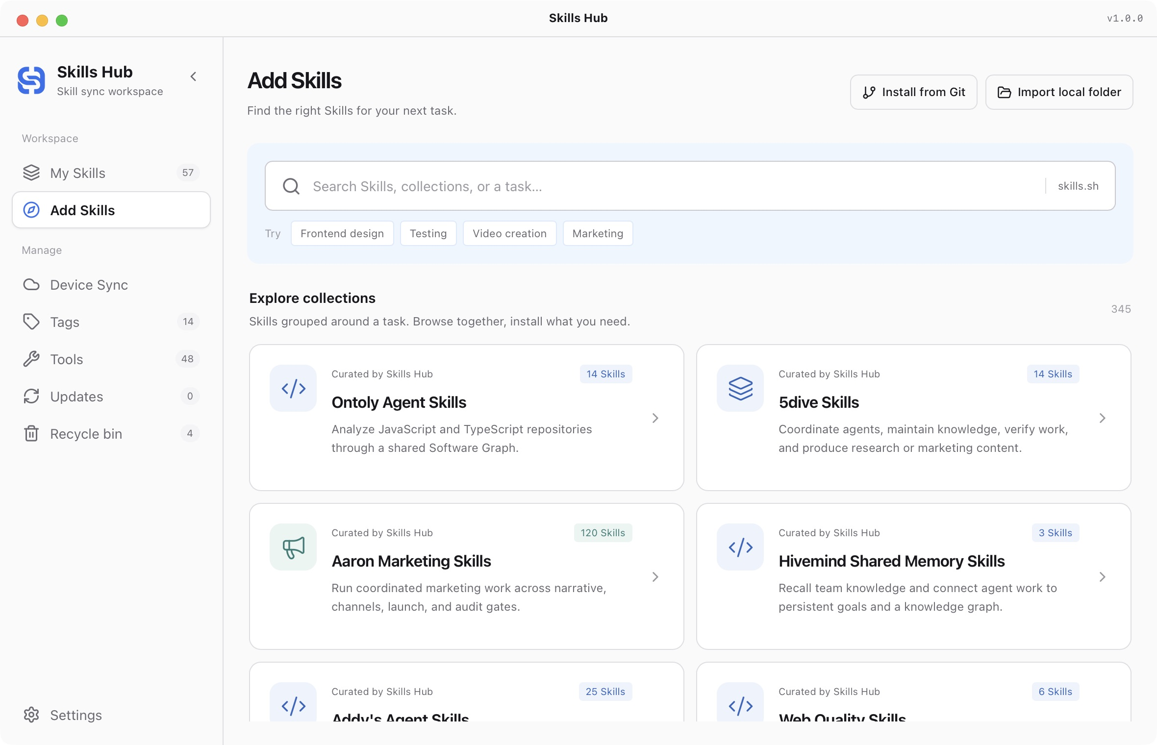The image size is (1157, 745).
Task: Click the 345 collections count
Action: [1121, 309]
